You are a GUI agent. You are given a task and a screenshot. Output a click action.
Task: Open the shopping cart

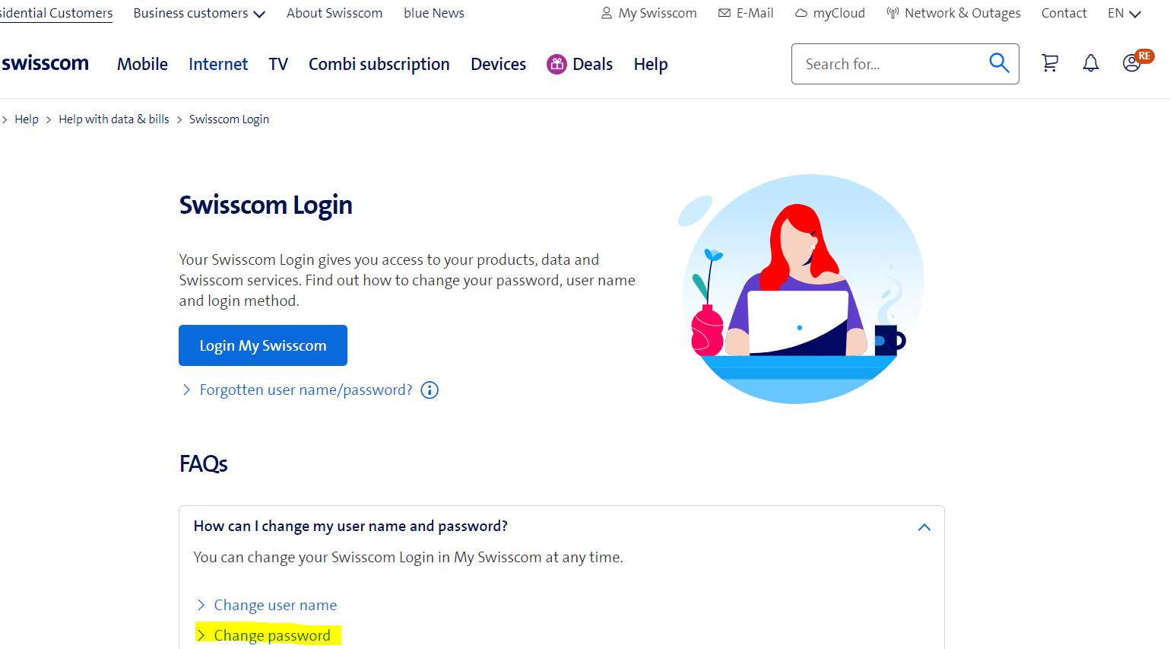click(1050, 64)
